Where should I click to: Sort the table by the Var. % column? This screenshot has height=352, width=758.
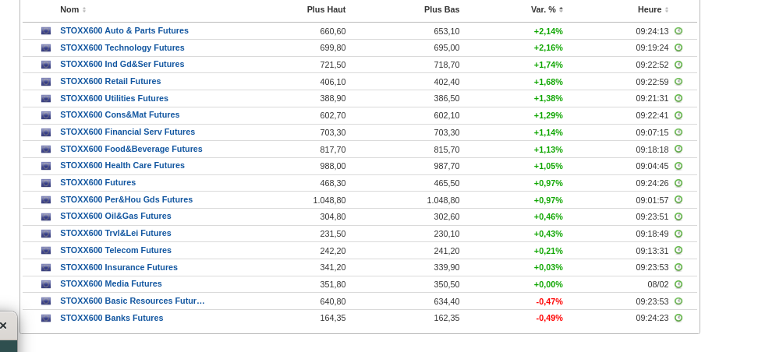546,10
